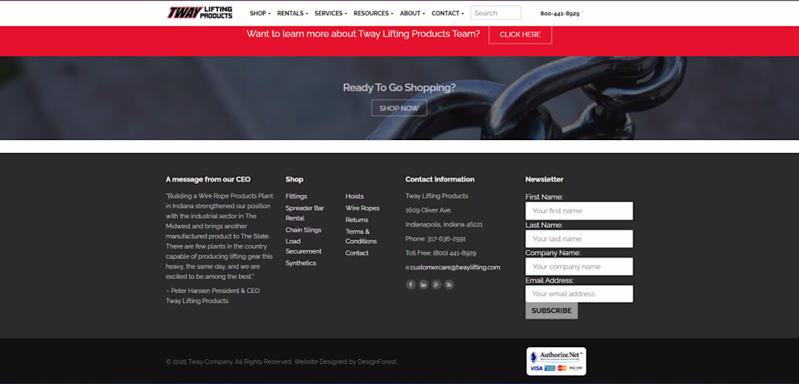Image resolution: width=799 pixels, height=384 pixels.
Task: Open the Returns footer link
Action: click(x=357, y=220)
